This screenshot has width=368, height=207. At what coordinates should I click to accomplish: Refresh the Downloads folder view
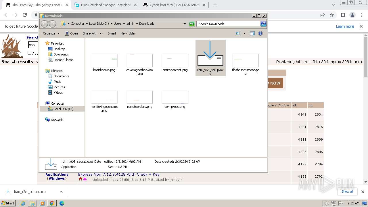[192, 24]
